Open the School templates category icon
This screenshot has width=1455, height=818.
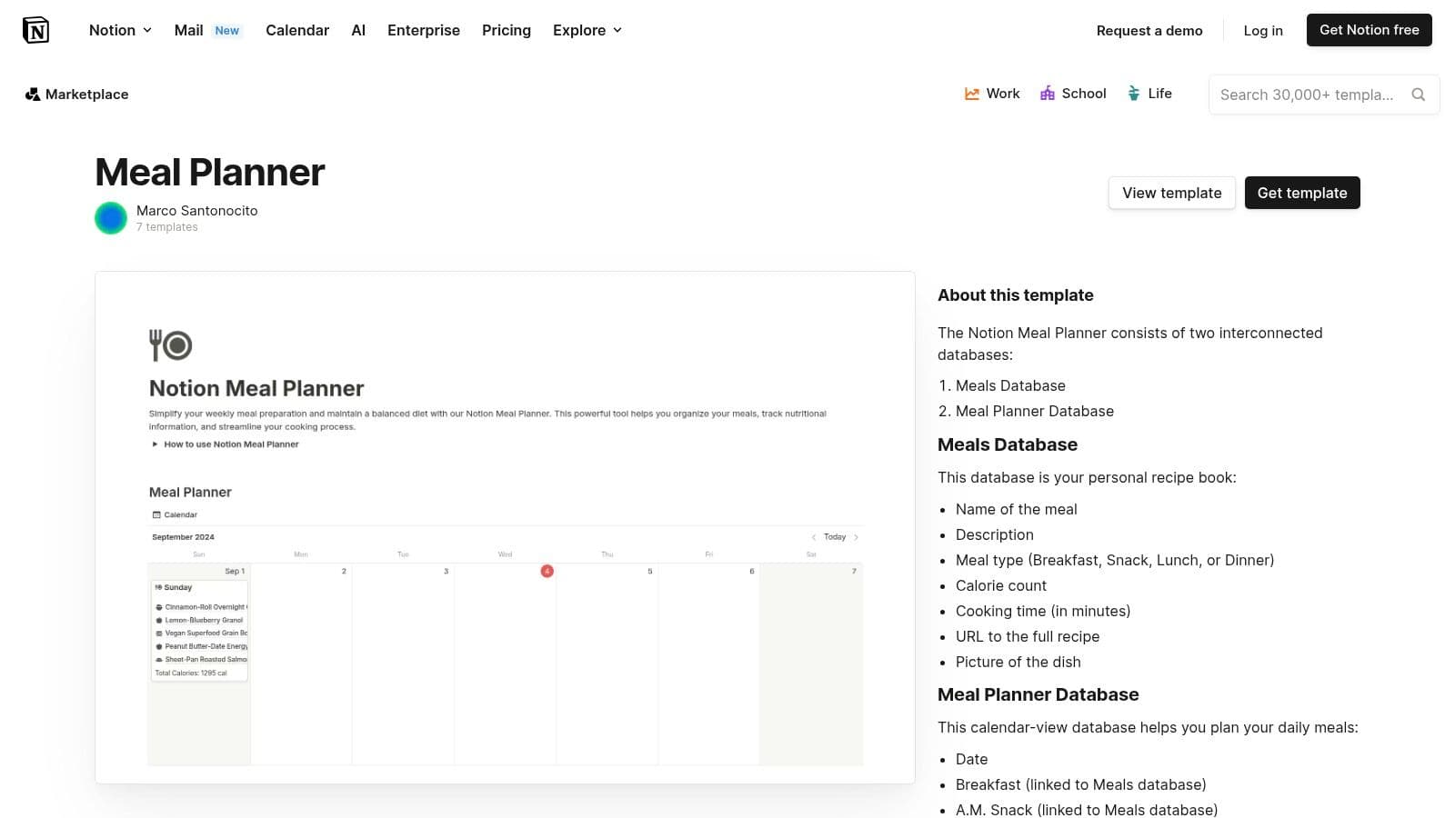pos(1049,93)
